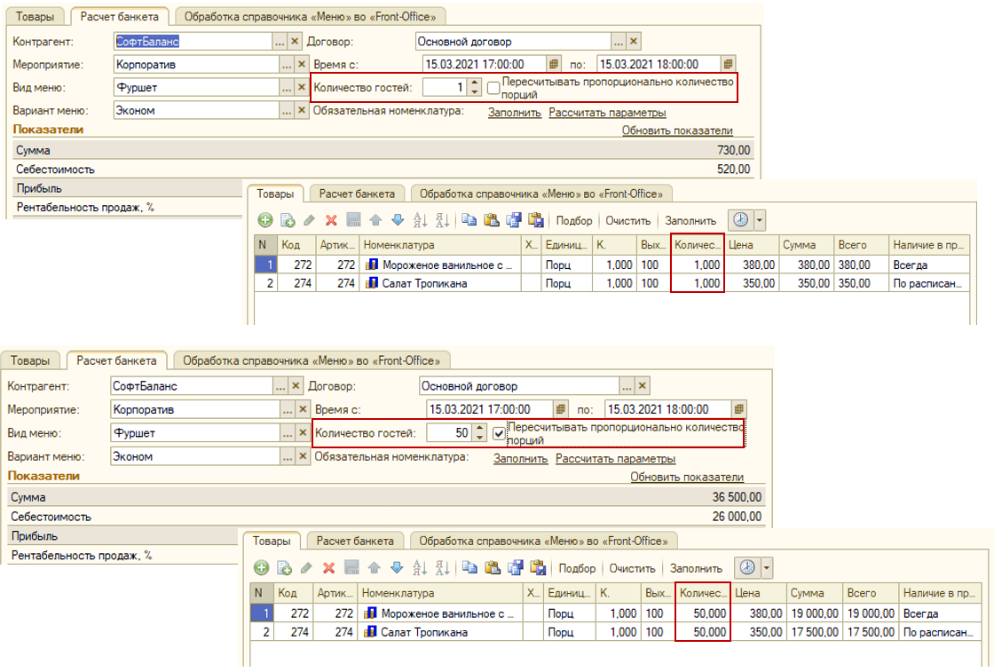Enable proportional portion recalculation in the 1-guest form

tap(493, 88)
